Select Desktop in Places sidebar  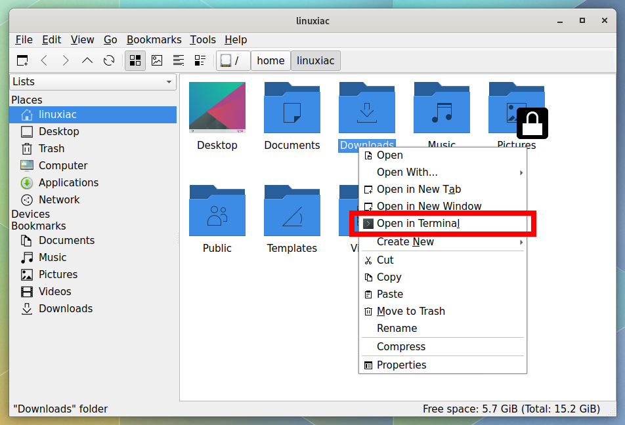point(93,131)
